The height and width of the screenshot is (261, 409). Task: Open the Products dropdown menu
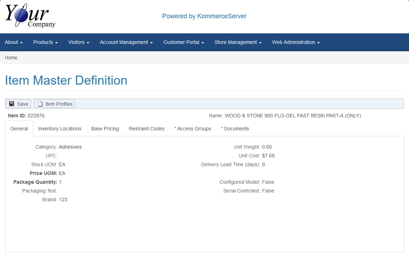tap(45, 42)
